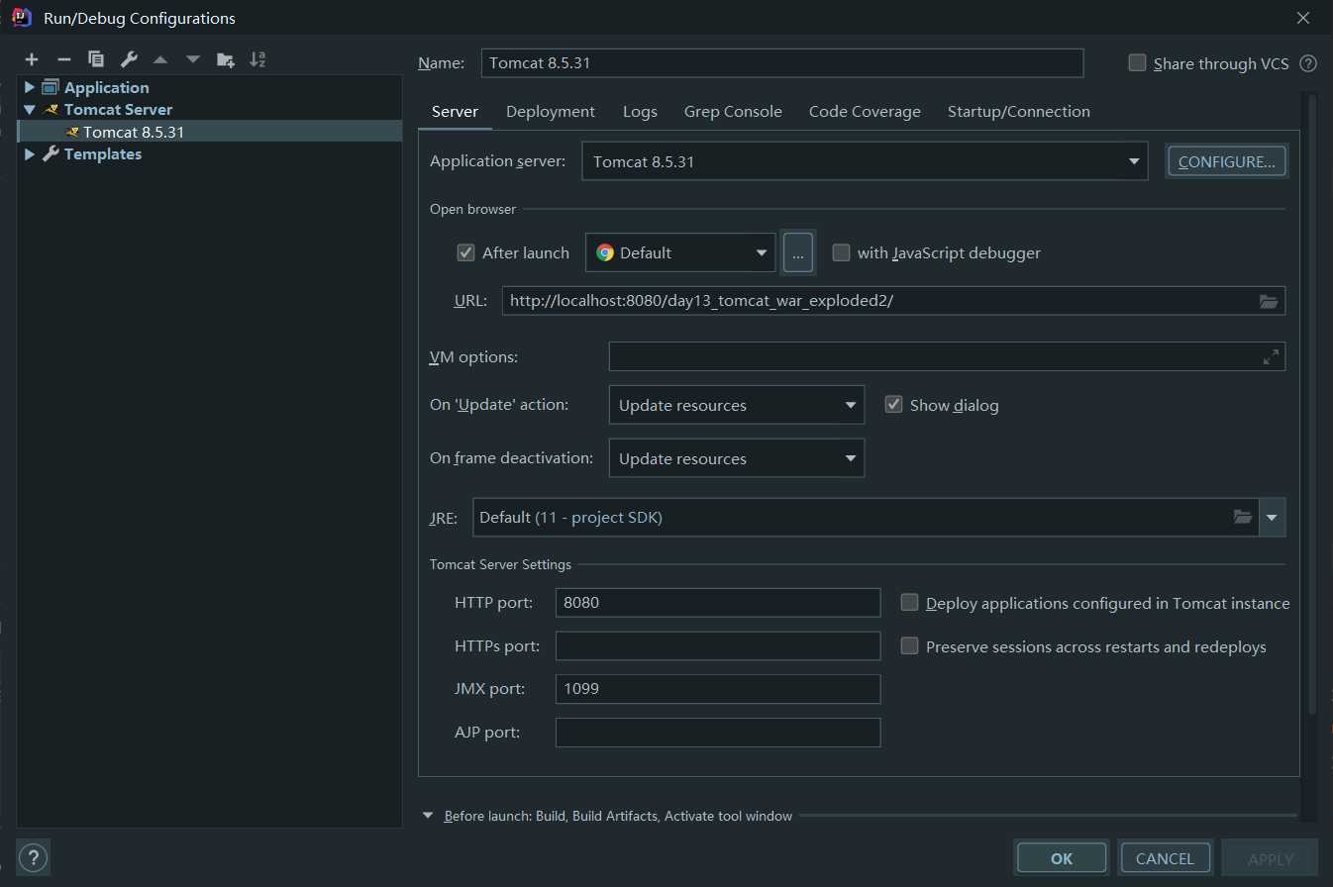Add a new configuration with plus icon
1333x887 pixels.
pyautogui.click(x=32, y=59)
